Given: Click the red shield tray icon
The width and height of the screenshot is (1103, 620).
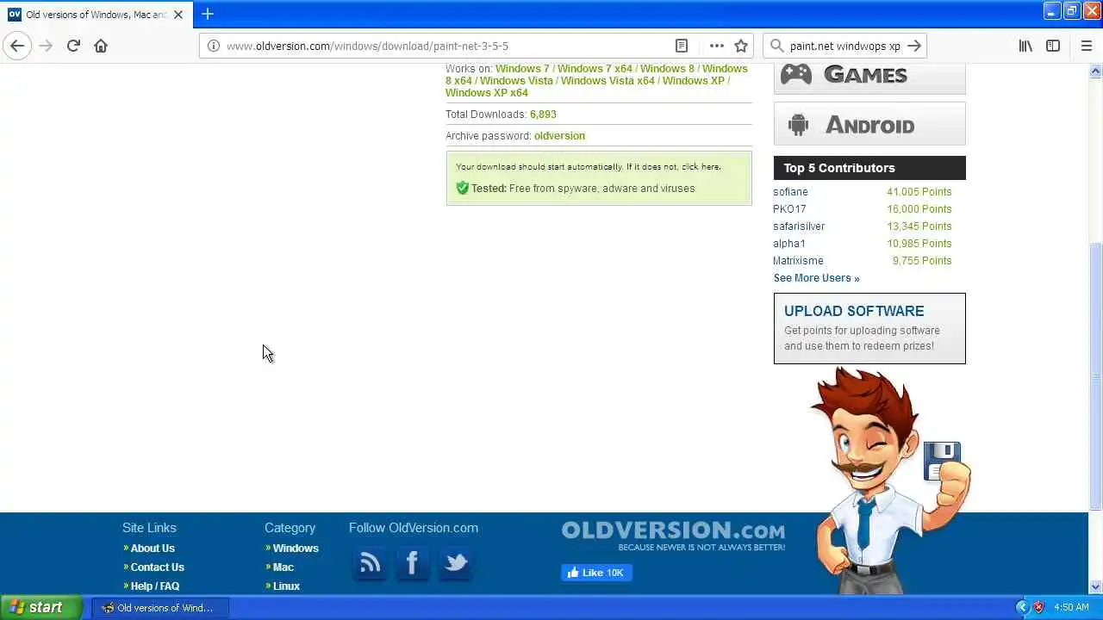Looking at the screenshot, I should [x=1038, y=607].
